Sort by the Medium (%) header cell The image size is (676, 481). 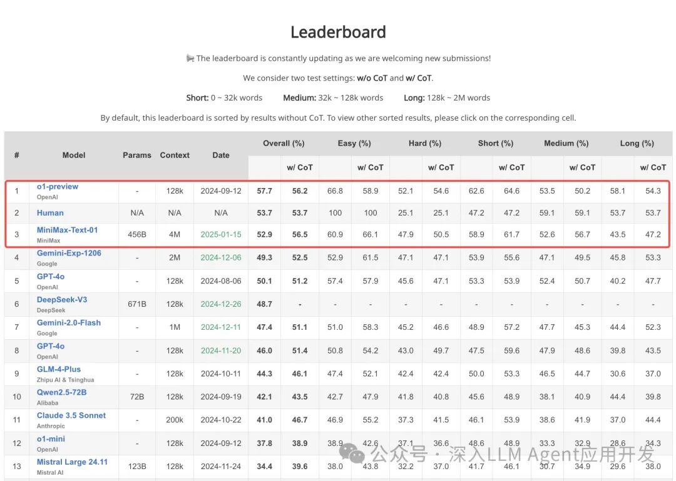pos(566,143)
